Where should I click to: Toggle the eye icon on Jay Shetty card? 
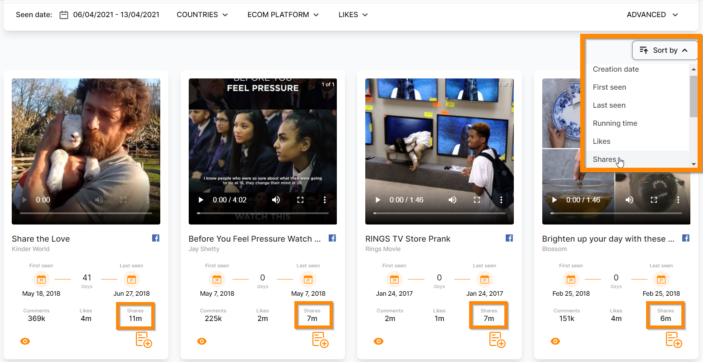click(202, 341)
